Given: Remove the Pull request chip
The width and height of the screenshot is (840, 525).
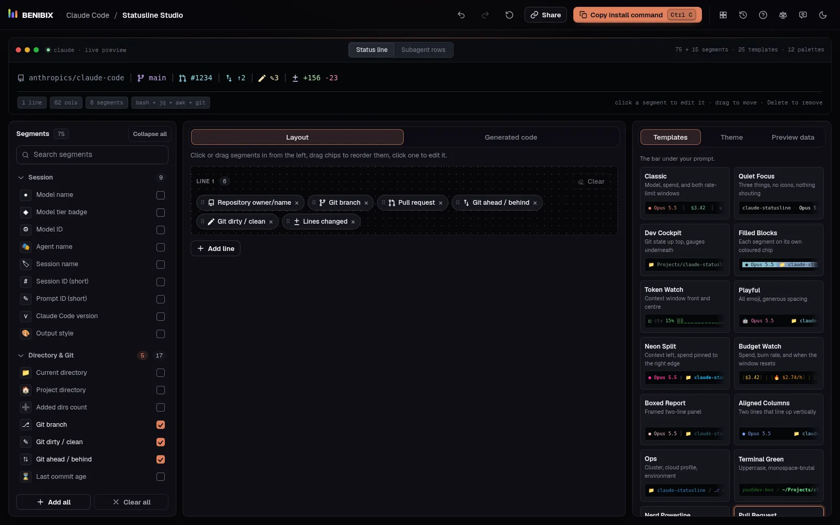Looking at the screenshot, I should 440,203.
